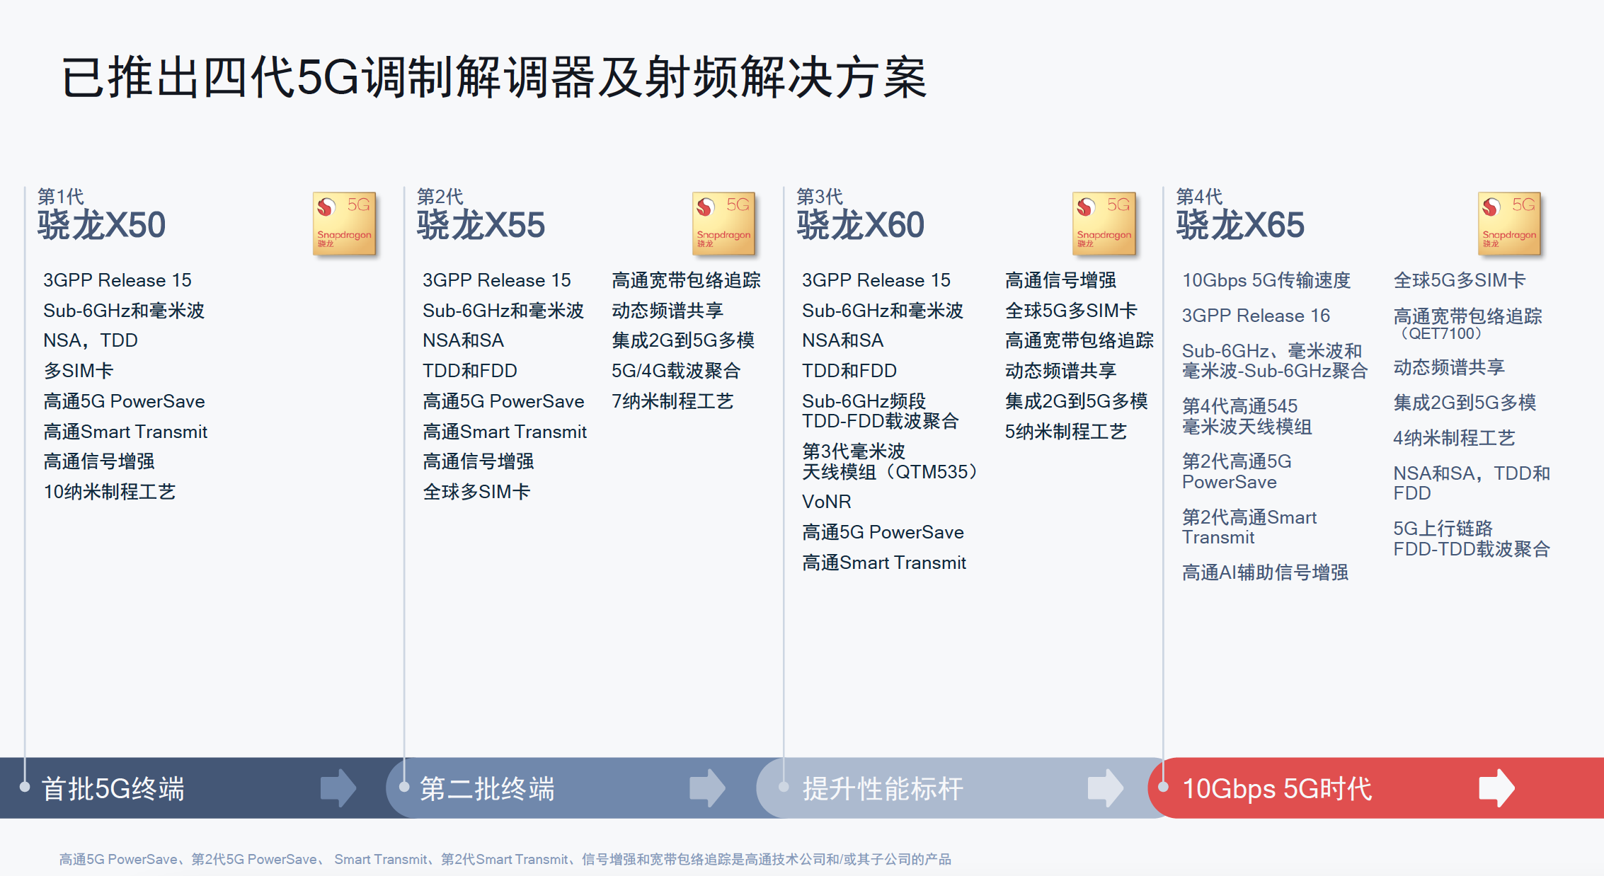Click 第4代高通545毫米波天线模组
This screenshot has height=876, width=1604.
tap(1247, 416)
